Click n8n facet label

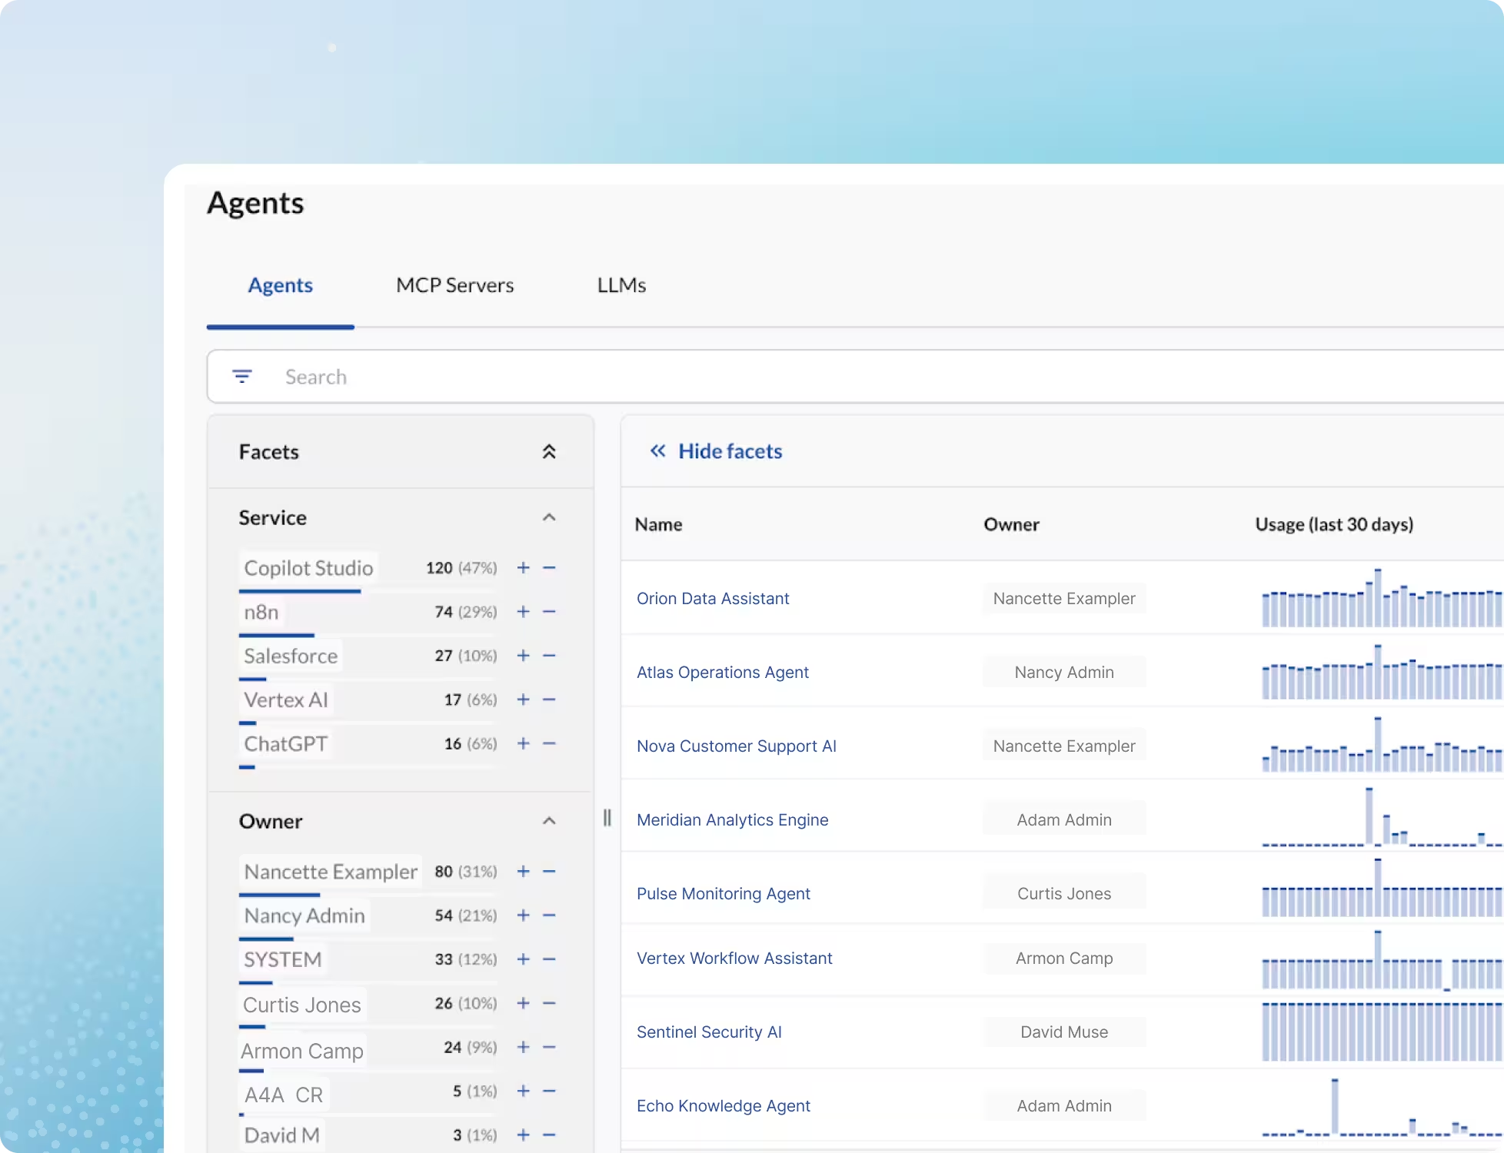click(x=261, y=612)
